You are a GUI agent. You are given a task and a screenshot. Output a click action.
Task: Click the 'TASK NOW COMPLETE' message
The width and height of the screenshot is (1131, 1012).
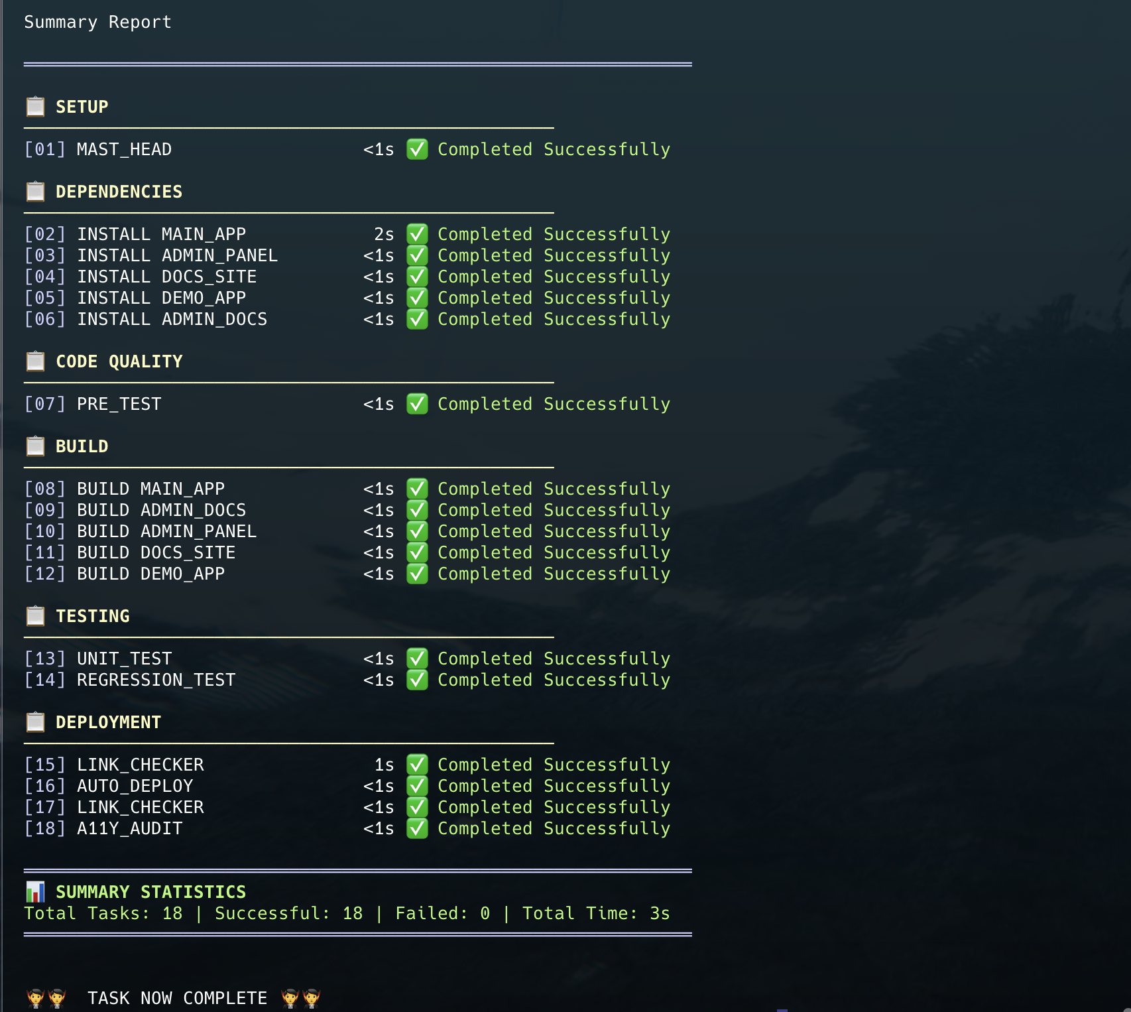[x=178, y=998]
